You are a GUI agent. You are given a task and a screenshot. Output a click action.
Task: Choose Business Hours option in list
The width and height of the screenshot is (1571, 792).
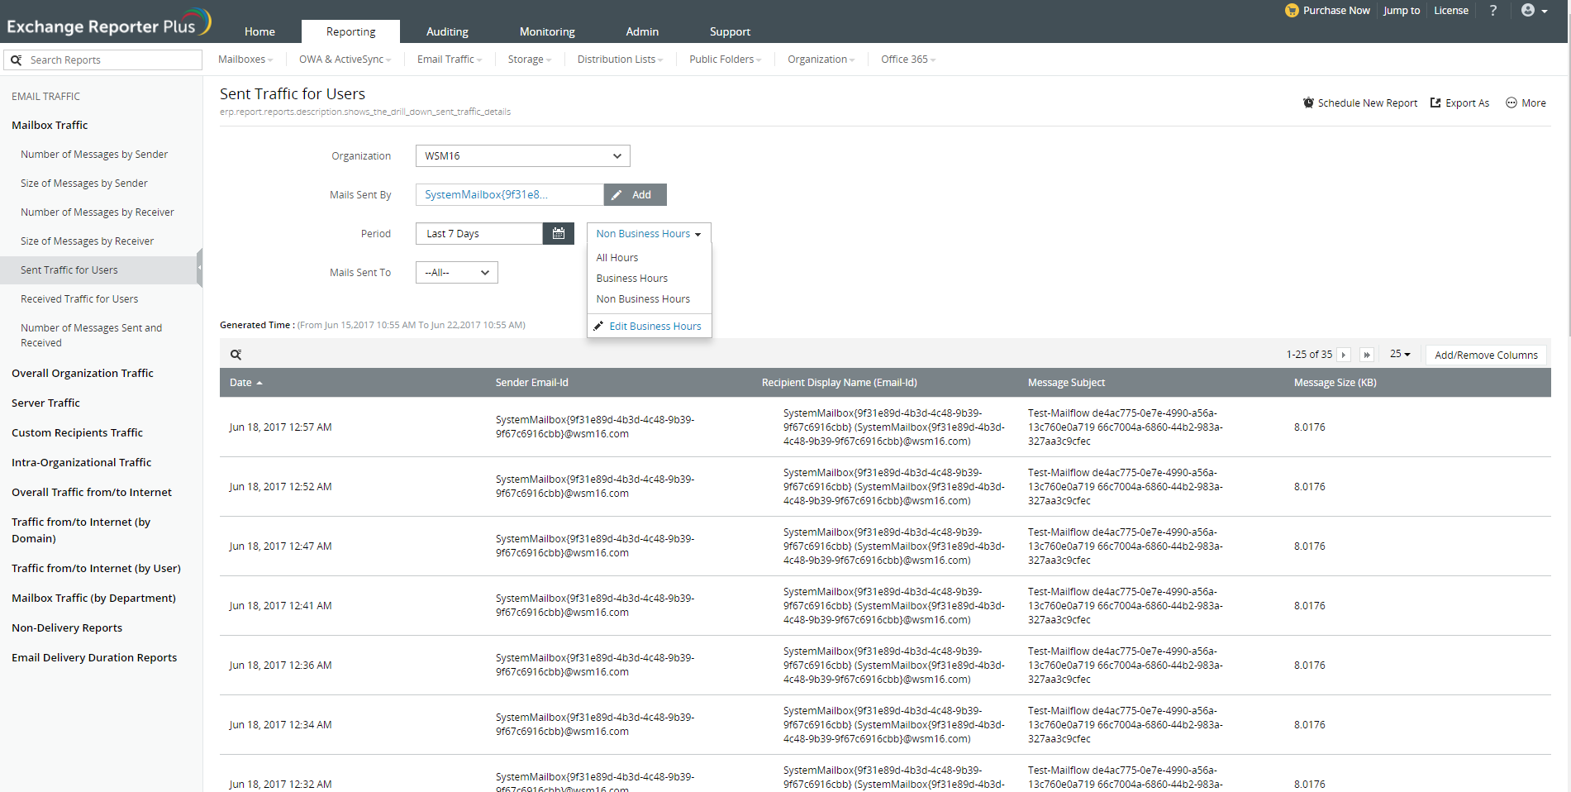tap(631, 279)
